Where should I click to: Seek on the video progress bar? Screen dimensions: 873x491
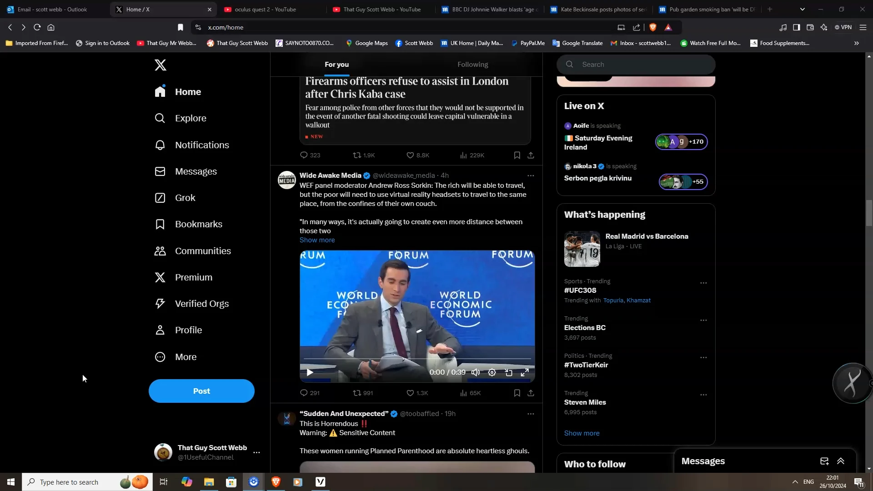417,359
